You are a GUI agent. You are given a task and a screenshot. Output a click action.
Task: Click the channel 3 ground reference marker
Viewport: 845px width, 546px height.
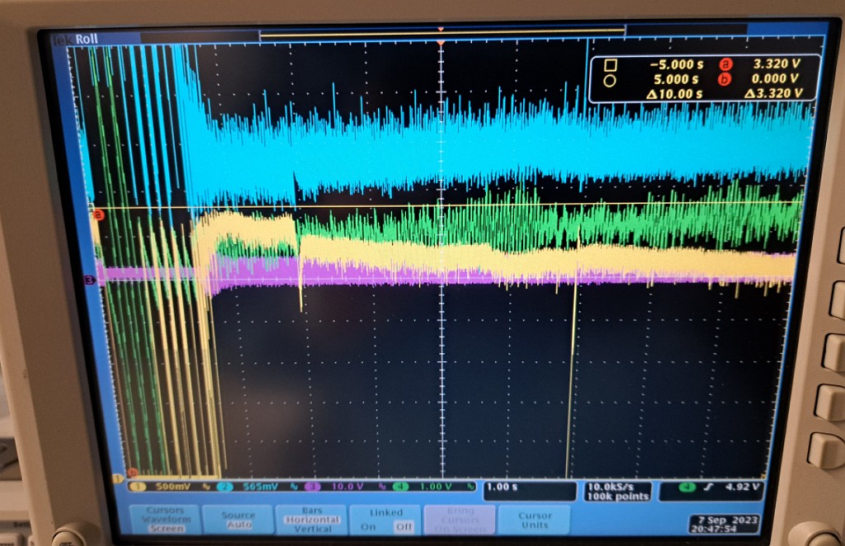click(89, 280)
